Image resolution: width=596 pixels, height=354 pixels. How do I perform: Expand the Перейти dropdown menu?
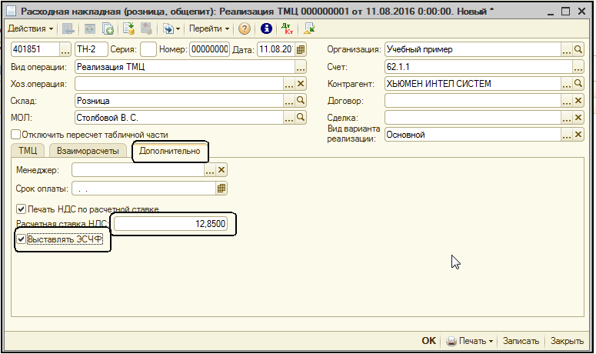[209, 28]
